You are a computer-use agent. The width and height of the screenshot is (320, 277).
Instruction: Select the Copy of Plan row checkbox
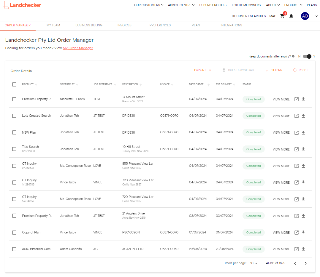[x=14, y=232]
